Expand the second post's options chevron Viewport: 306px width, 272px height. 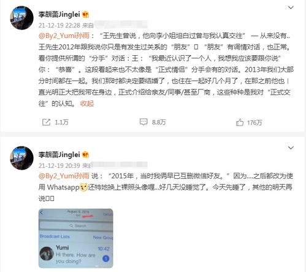pyautogui.click(x=291, y=148)
